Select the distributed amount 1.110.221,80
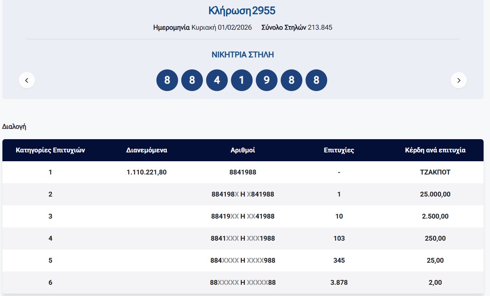Image resolution: width=490 pixels, height=296 pixels. point(146,172)
